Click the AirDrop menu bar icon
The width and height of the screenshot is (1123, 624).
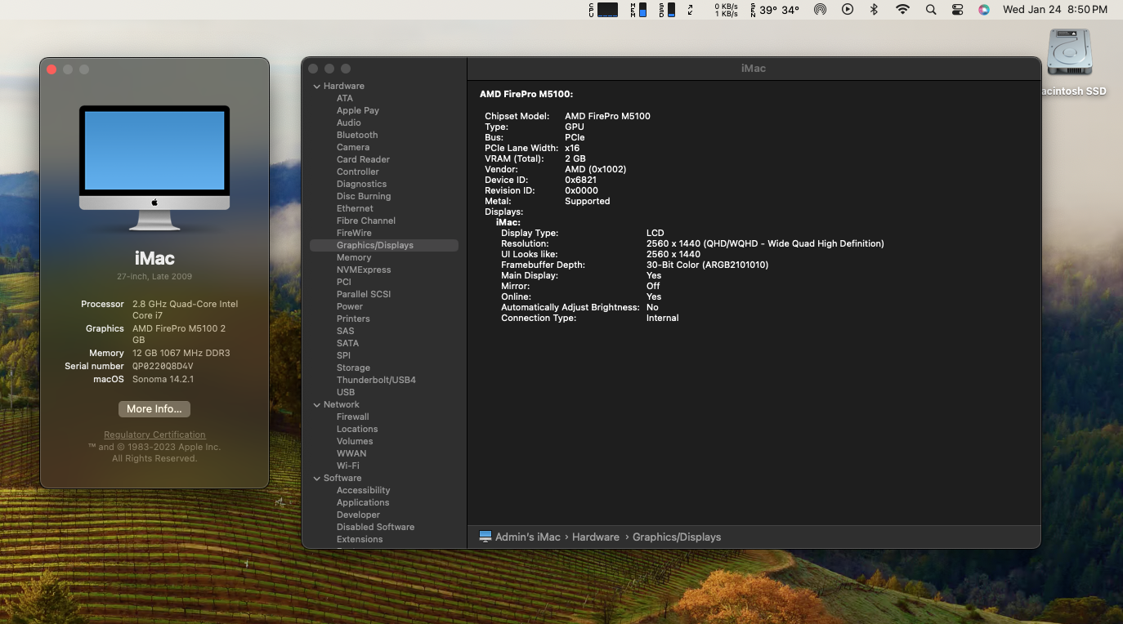coord(820,10)
